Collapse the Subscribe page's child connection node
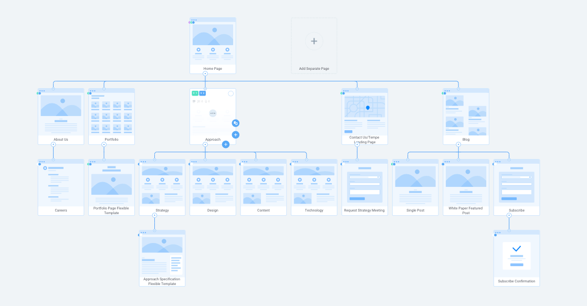Image resolution: width=587 pixels, height=306 pixels. tap(508, 215)
